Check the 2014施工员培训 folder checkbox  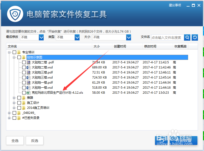19,108
